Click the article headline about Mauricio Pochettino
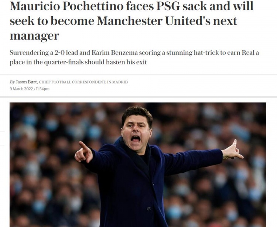277x227 pixels. click(131, 21)
